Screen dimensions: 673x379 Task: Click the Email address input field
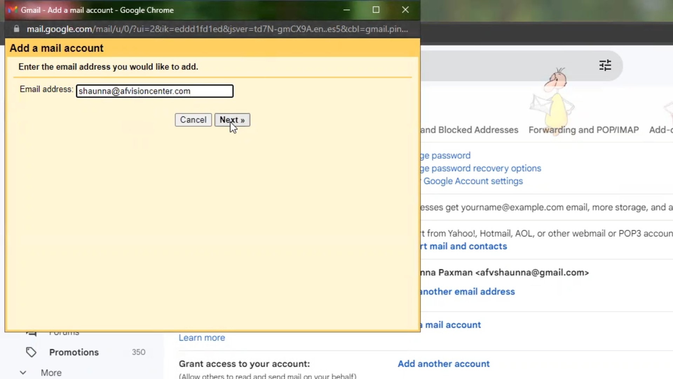(x=154, y=91)
